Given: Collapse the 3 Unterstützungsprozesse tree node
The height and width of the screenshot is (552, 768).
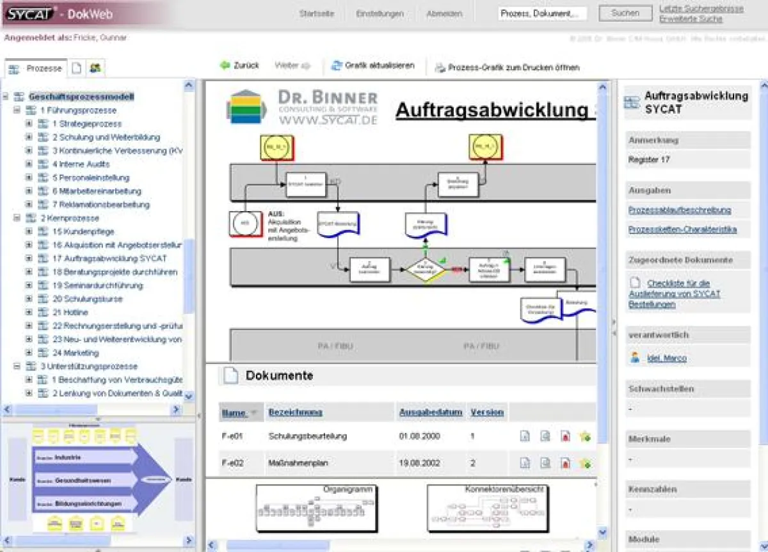Looking at the screenshot, I should tap(17, 367).
